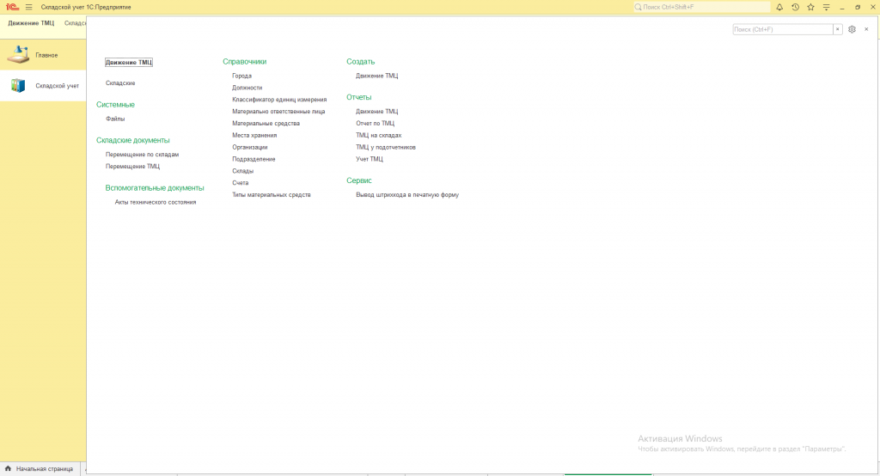Open Материально ответственные лица

tap(278, 111)
